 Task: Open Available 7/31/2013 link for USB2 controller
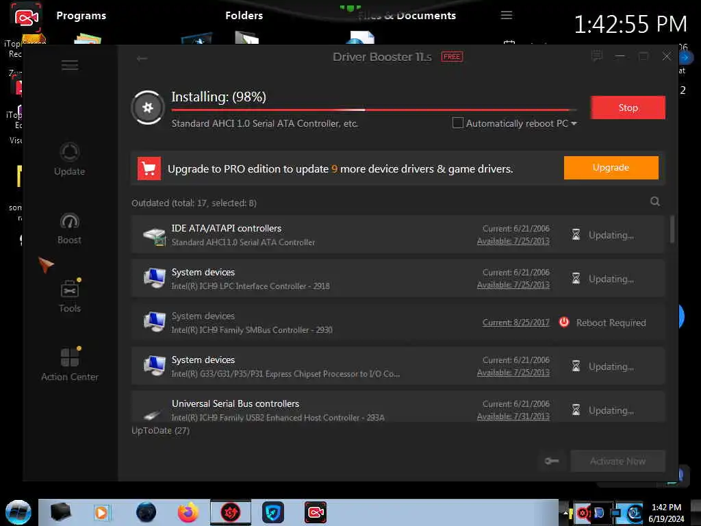pos(513,416)
